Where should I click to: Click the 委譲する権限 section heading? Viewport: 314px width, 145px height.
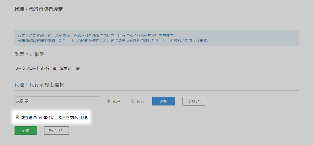pyautogui.click(x=29, y=54)
